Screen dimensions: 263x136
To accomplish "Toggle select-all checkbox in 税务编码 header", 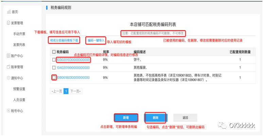I will click(x=54, y=52).
